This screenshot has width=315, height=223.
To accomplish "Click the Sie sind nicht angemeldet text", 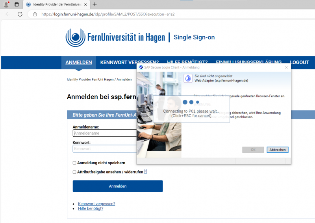I will 213,76.
